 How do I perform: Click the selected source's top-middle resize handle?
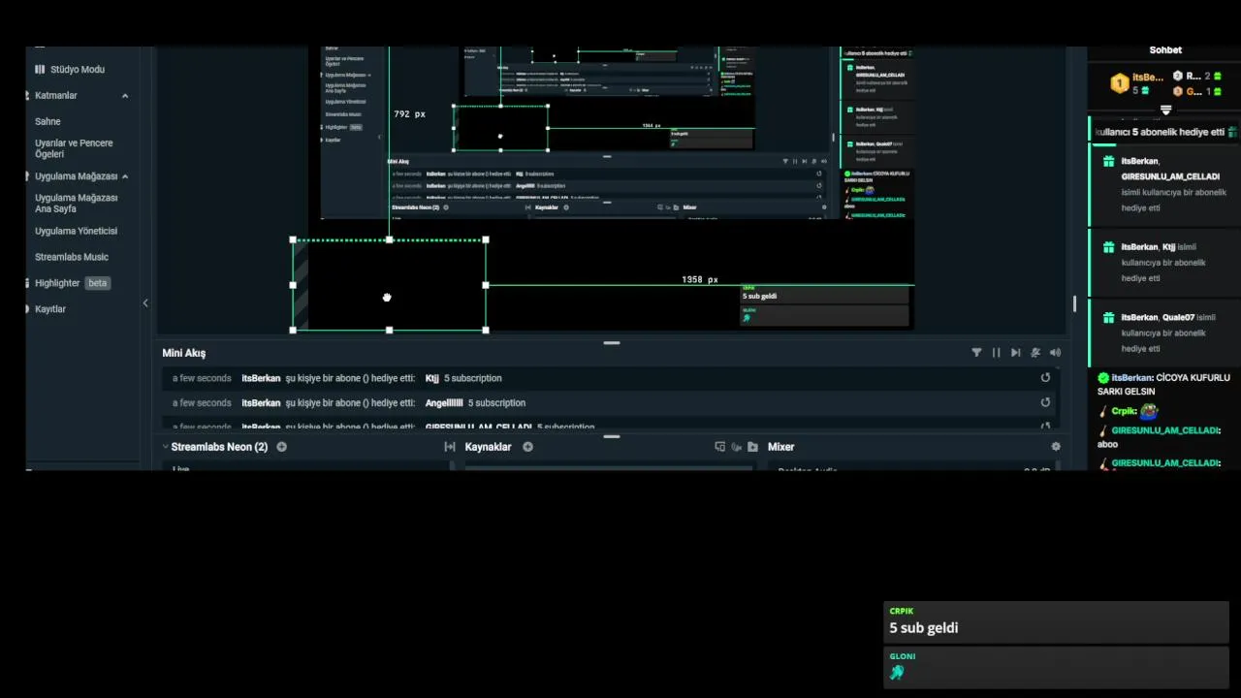[390, 239]
